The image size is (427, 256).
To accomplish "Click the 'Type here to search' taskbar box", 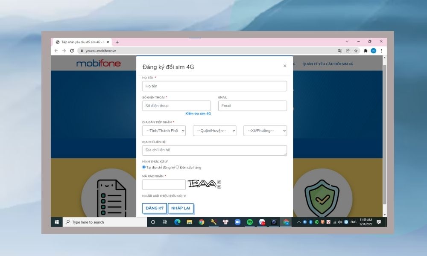I will coord(105,222).
